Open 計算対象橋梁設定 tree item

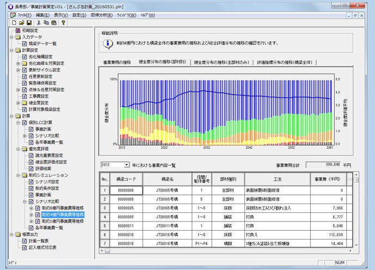tap(45, 109)
